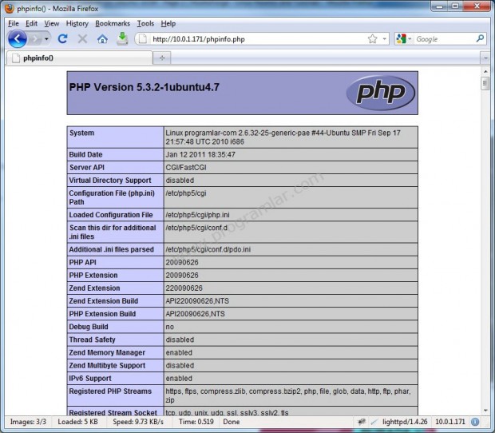Click the PHP logo image
Image resolution: width=495 pixels, height=433 pixels.
[381, 93]
